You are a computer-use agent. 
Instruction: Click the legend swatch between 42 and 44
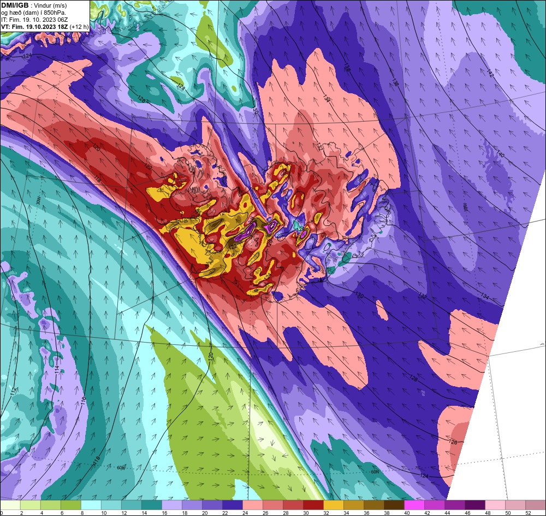[x=435, y=505]
